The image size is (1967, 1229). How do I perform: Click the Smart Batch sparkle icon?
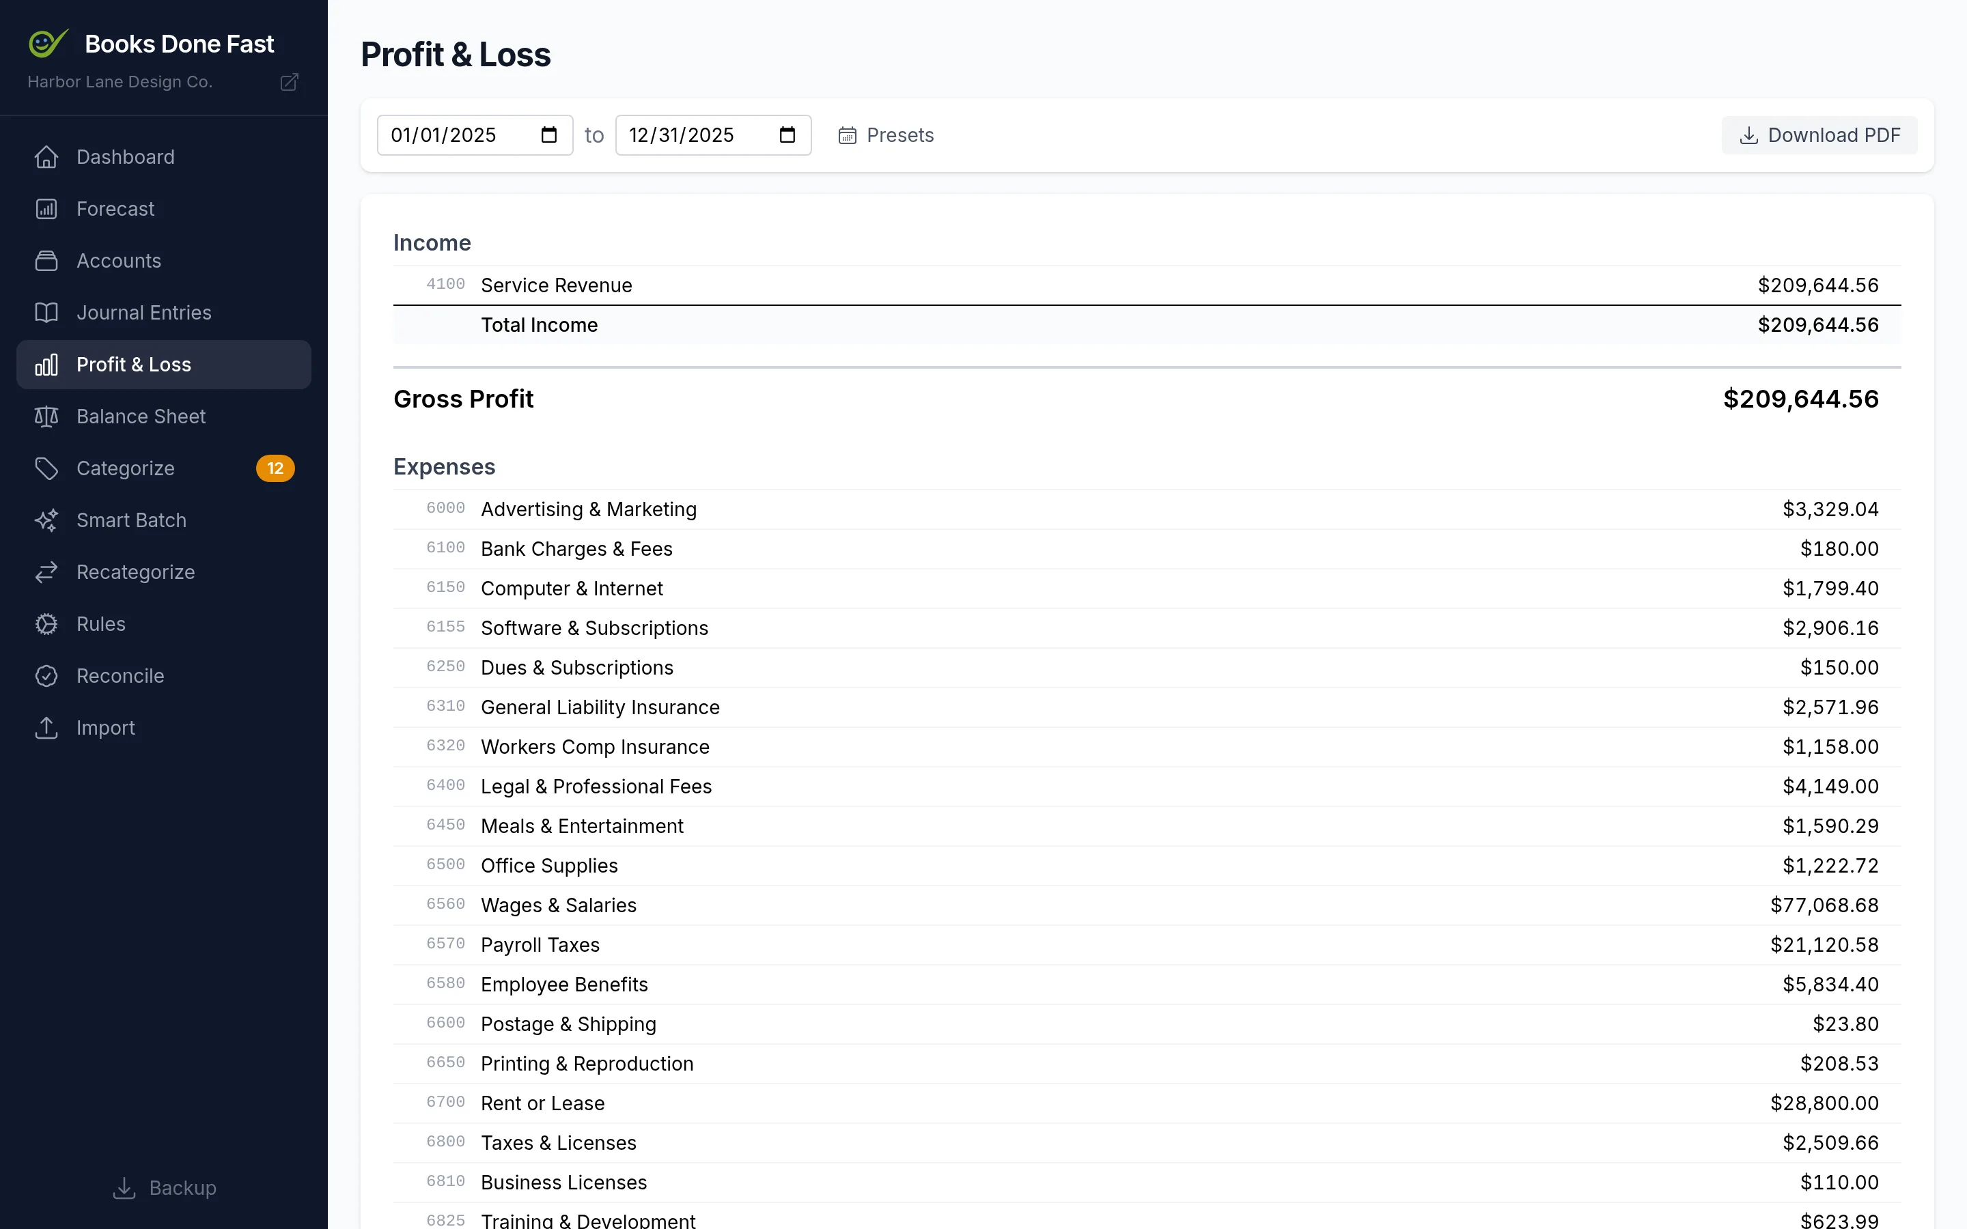click(46, 520)
